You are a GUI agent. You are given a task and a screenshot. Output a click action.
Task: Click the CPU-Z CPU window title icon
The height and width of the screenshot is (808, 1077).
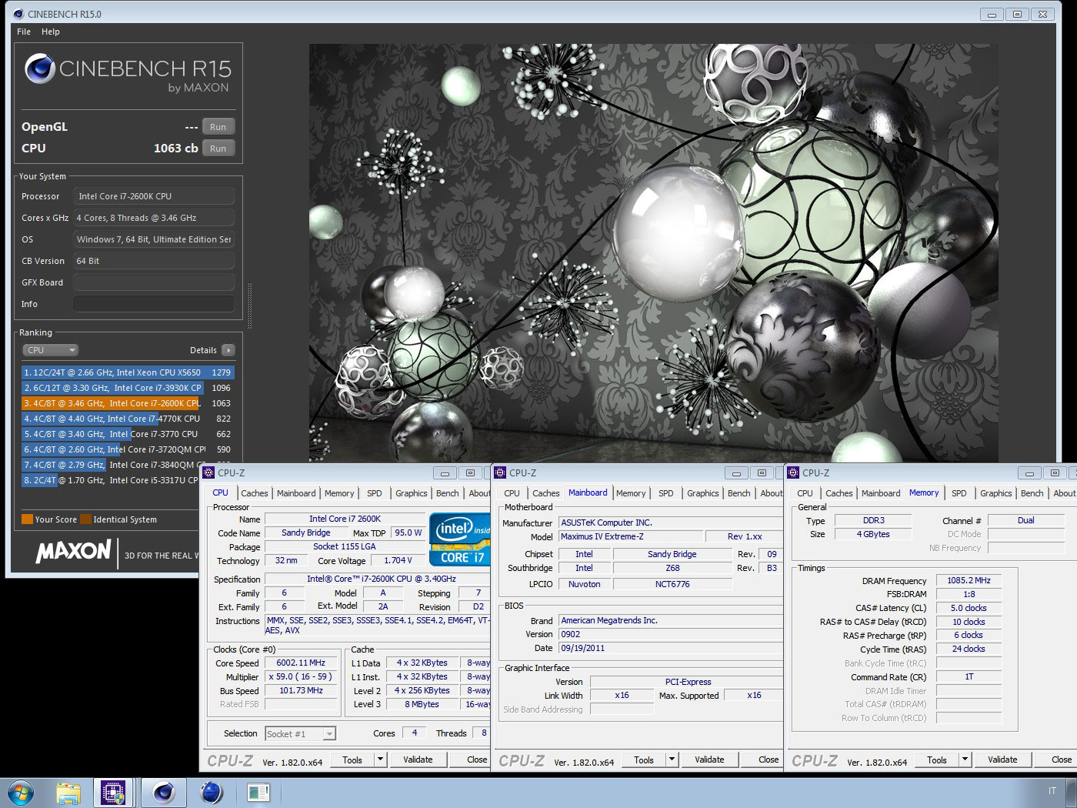tap(209, 473)
